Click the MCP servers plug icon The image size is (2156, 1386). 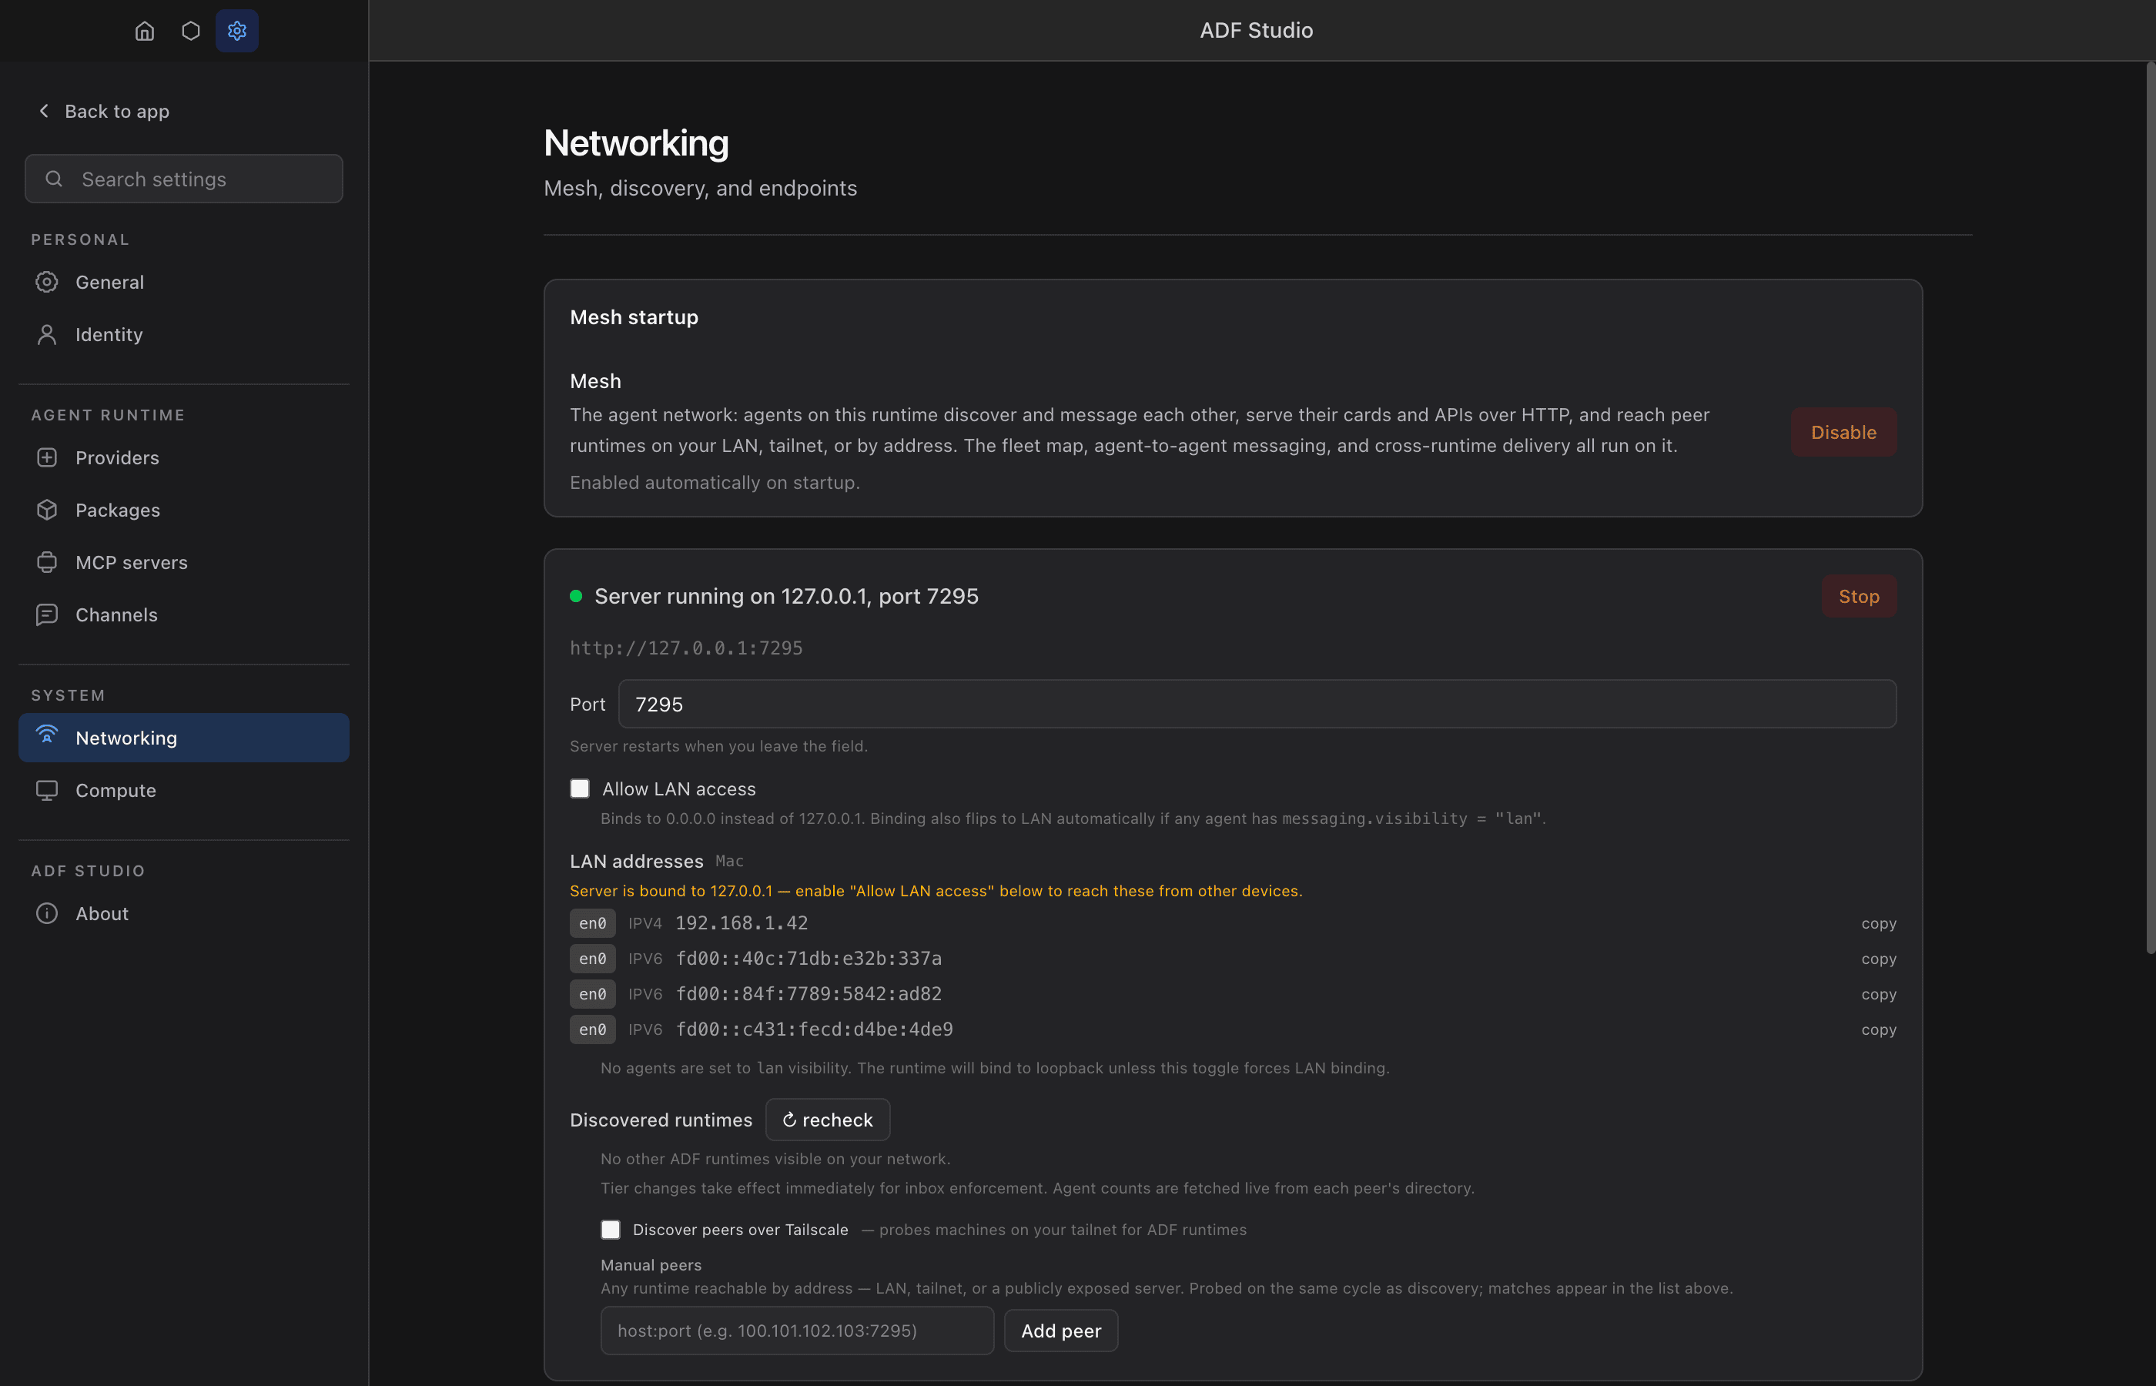47,563
